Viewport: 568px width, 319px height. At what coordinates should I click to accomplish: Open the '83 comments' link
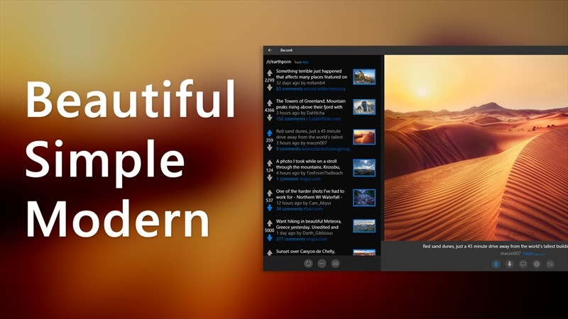289,89
